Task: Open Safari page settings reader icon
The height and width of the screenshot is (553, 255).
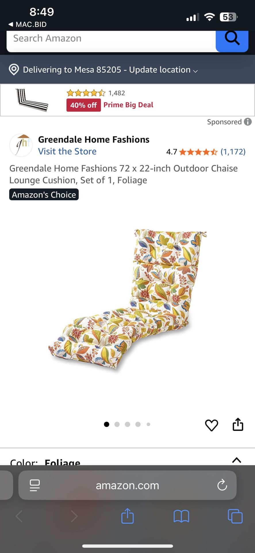Action: click(35, 485)
